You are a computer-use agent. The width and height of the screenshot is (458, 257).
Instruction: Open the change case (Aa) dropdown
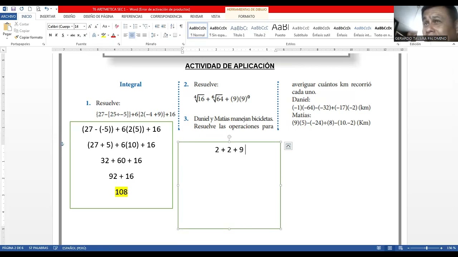point(106,26)
